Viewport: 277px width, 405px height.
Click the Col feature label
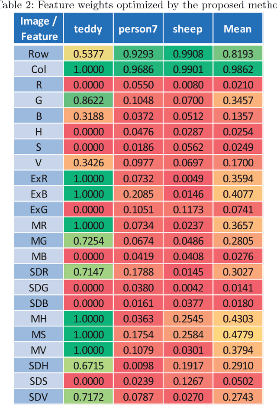[x=39, y=69]
